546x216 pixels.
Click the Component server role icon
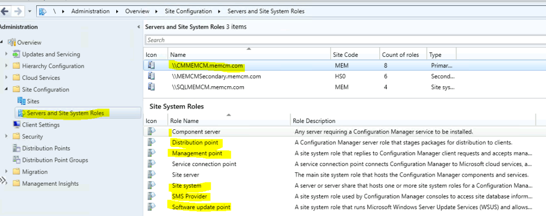tap(151, 131)
